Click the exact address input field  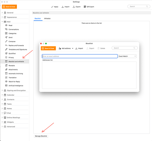[80, 56]
